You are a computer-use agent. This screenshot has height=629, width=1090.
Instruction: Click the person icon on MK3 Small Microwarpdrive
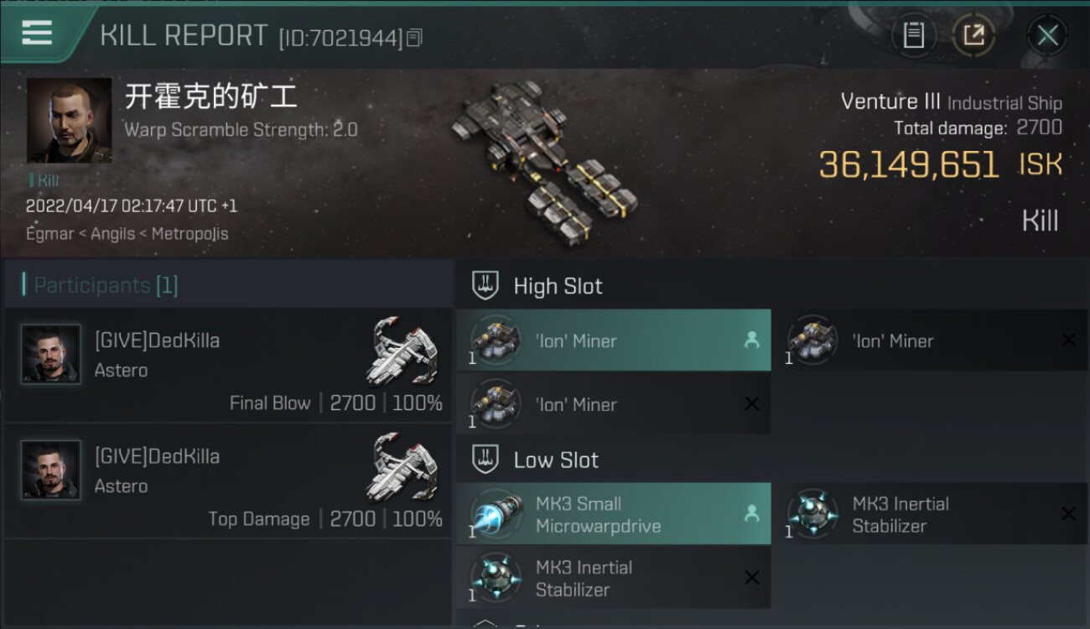pos(751,514)
